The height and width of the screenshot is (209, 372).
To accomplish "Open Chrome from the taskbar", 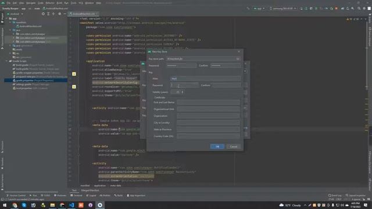I will (15, 205).
